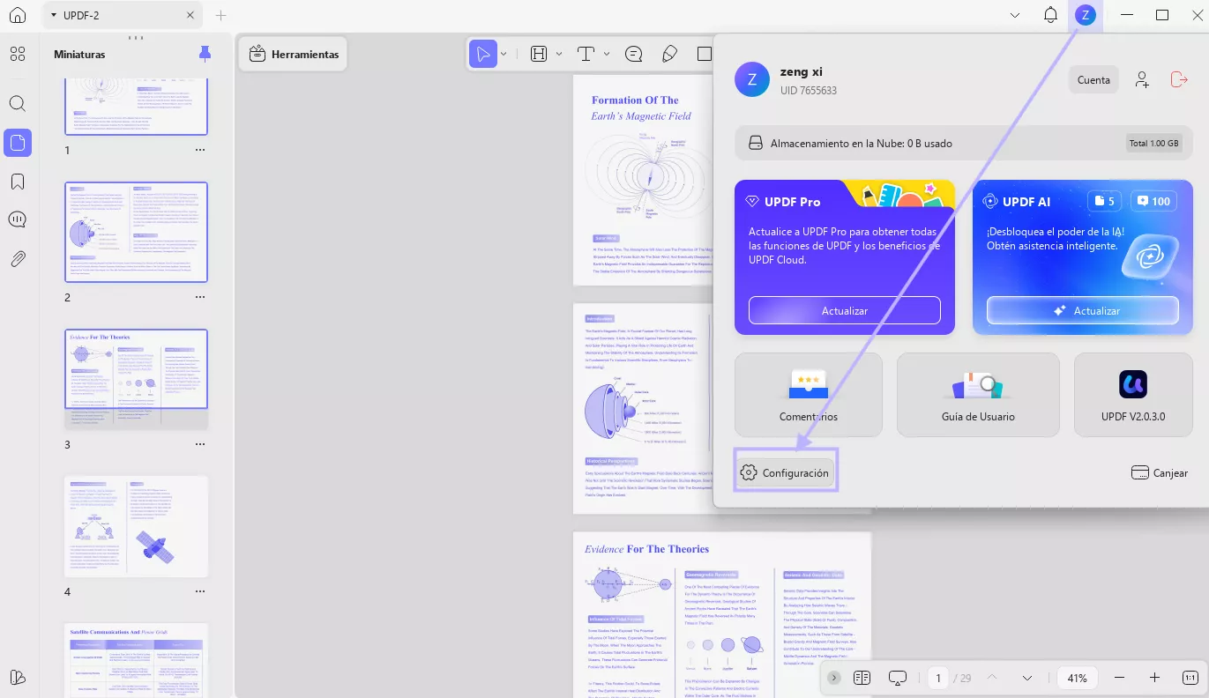Close the UPDF-2 tab

click(190, 15)
